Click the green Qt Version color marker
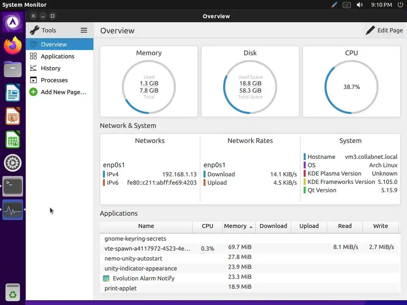Viewport: 407px width, 305px height. (304, 190)
